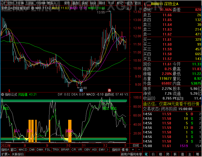This screenshot has height=157, width=202.
Task: Click 通达信 千档行情 promo link
Action: pos(171,104)
